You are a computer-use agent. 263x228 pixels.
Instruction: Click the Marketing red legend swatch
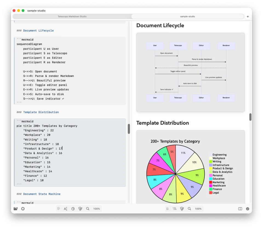(x=210, y=182)
